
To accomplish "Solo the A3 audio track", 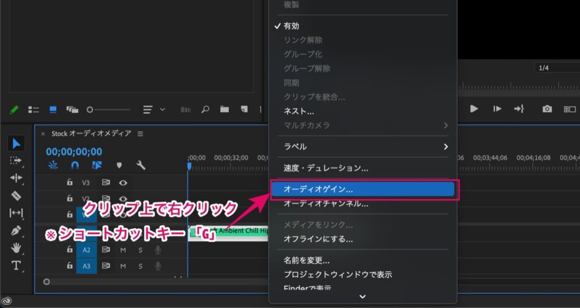I will coord(140,266).
